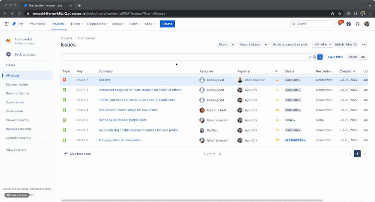
Task: Open the app switcher grid icon
Action: (x=7, y=24)
